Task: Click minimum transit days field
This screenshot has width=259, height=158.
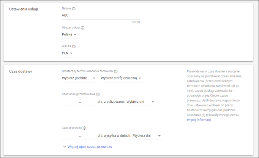Action: [x=69, y=135]
